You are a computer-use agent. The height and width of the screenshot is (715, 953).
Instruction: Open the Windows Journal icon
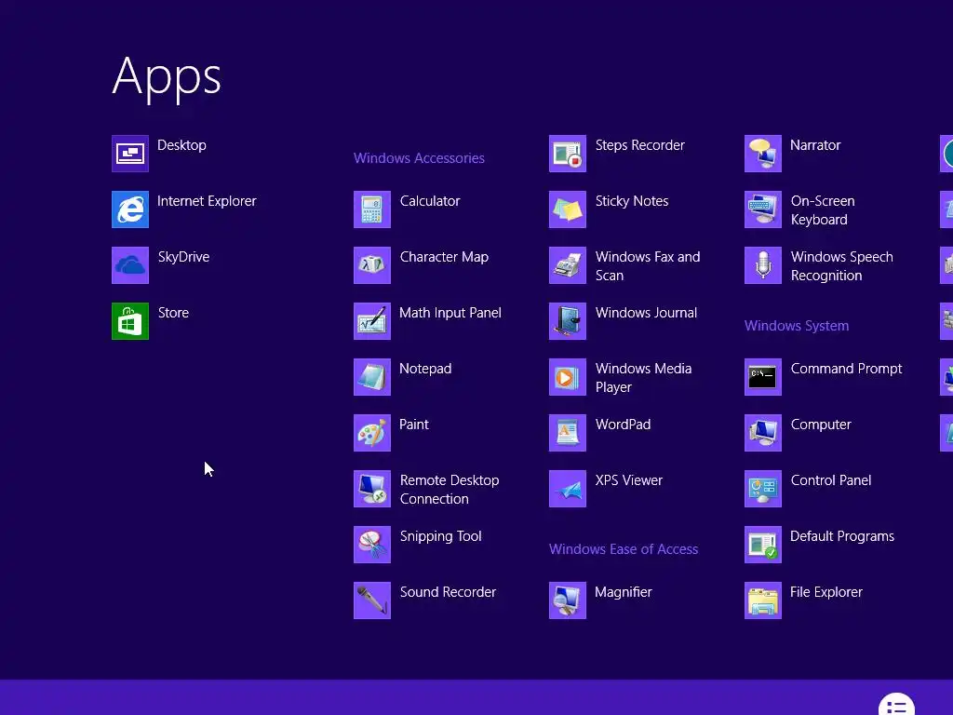(x=568, y=321)
